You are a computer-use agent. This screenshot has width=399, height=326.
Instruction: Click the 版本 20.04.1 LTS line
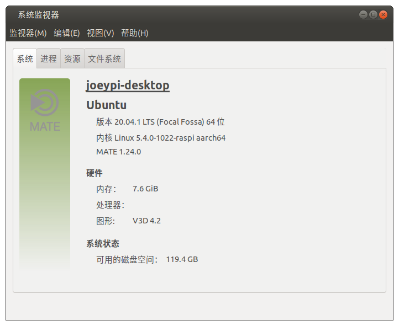(160, 122)
